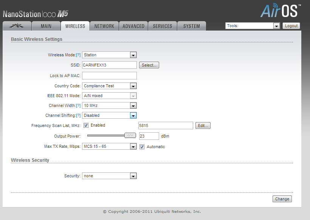This screenshot has height=220, width=310.
Task: Expand the Security dropdown
Action: tap(109, 176)
